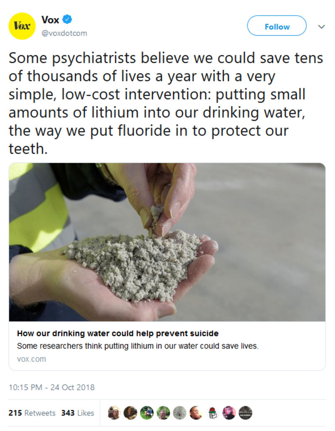Follow the Vox account

pyautogui.click(x=277, y=26)
